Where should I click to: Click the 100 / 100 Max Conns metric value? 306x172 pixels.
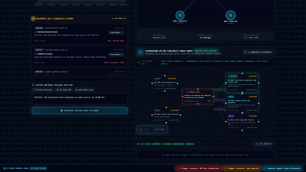pyautogui.click(x=116, y=41)
